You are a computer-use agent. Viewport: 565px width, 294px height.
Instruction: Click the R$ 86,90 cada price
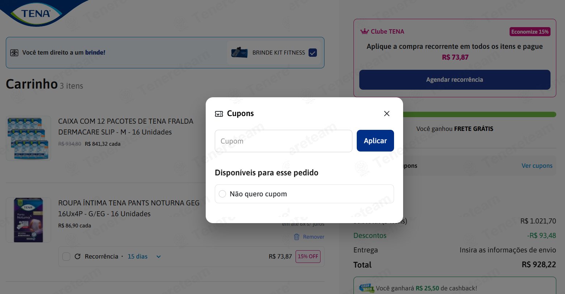click(x=75, y=226)
